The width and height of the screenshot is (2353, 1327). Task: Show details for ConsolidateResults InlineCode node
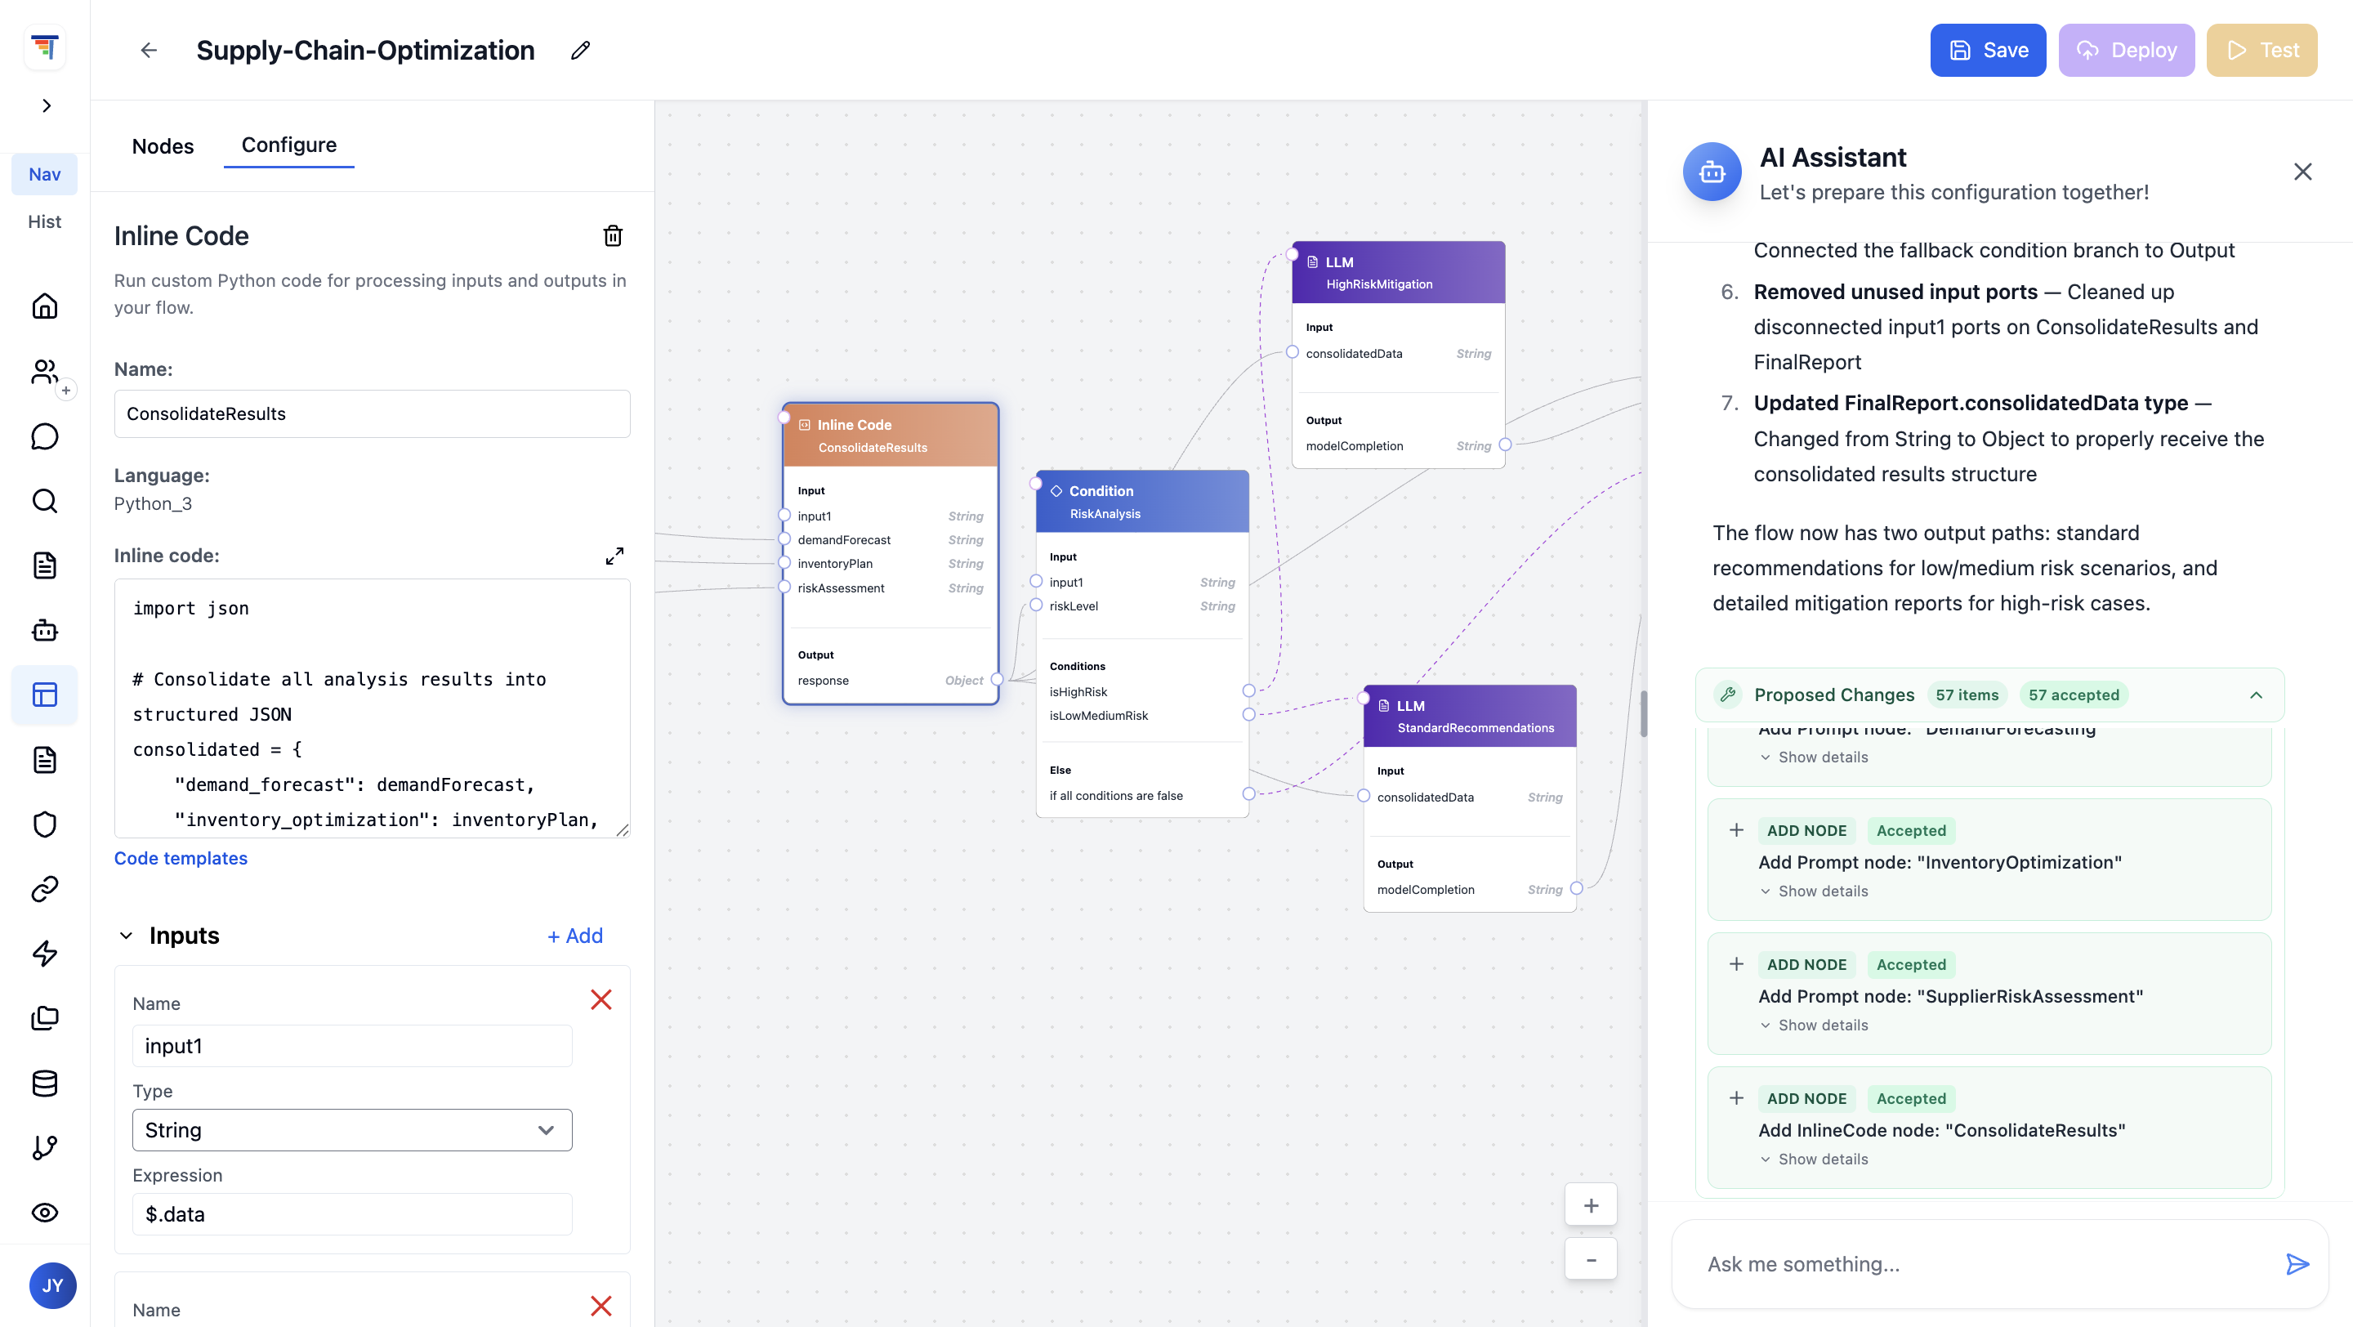click(x=1814, y=1159)
